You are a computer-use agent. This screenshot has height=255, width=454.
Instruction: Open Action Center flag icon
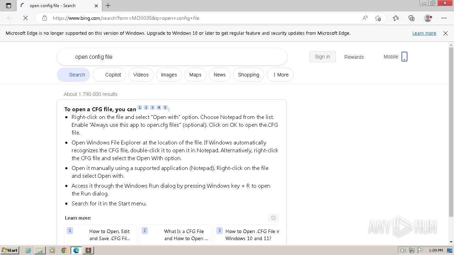(421, 250)
